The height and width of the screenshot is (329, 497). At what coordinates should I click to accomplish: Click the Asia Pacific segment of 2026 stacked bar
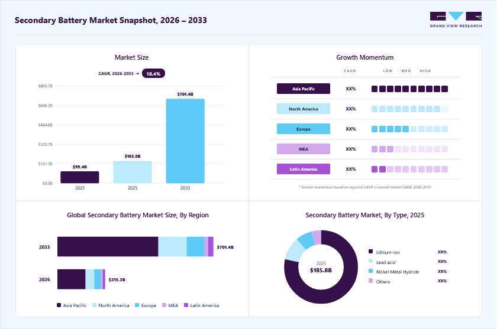tap(72, 279)
